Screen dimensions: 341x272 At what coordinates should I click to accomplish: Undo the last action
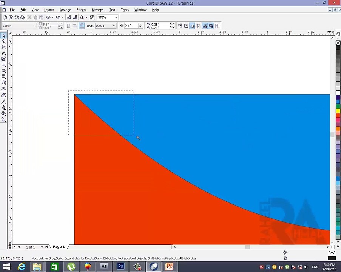(48, 17)
